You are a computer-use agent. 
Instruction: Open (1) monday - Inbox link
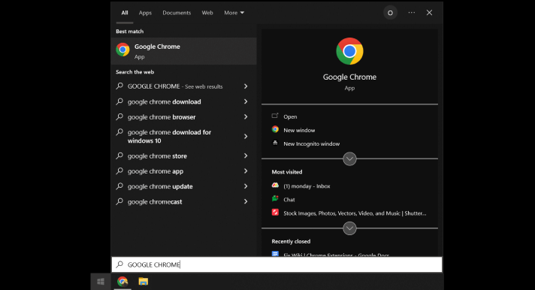tap(307, 186)
